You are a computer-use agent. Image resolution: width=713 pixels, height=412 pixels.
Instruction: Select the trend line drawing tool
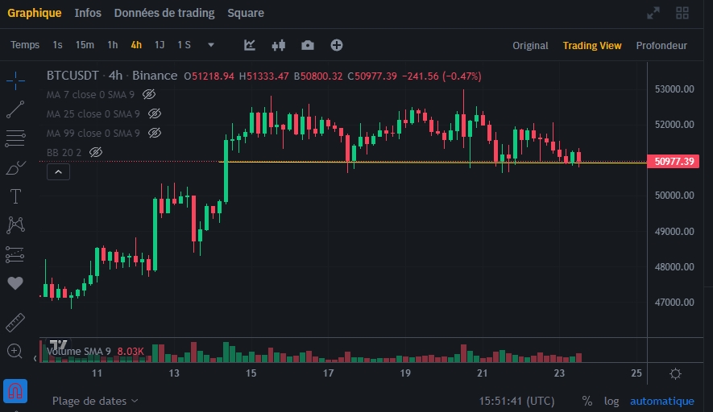tap(15, 109)
